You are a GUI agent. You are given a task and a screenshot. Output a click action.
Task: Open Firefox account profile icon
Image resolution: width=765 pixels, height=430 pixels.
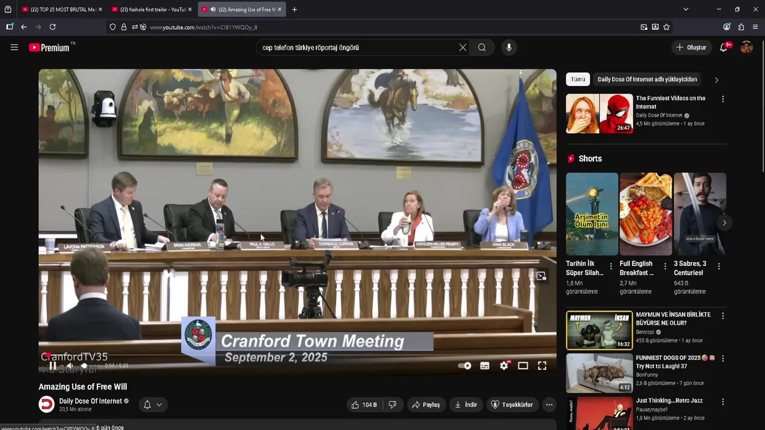[x=727, y=27]
